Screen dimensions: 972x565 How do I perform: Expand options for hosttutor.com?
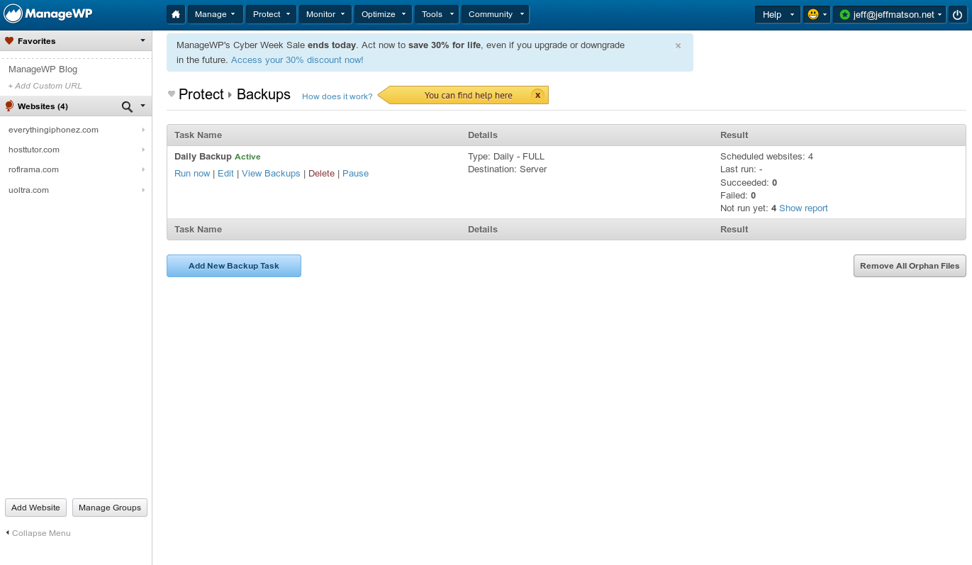point(143,150)
